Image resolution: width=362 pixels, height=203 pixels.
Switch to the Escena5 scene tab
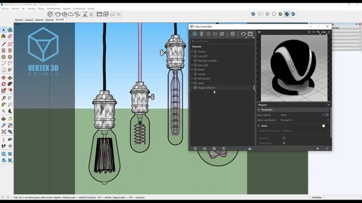coord(49,20)
